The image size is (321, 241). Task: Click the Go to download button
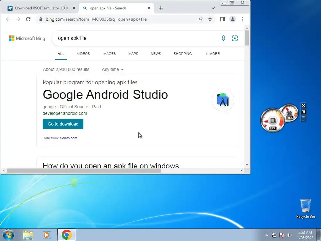point(63,124)
